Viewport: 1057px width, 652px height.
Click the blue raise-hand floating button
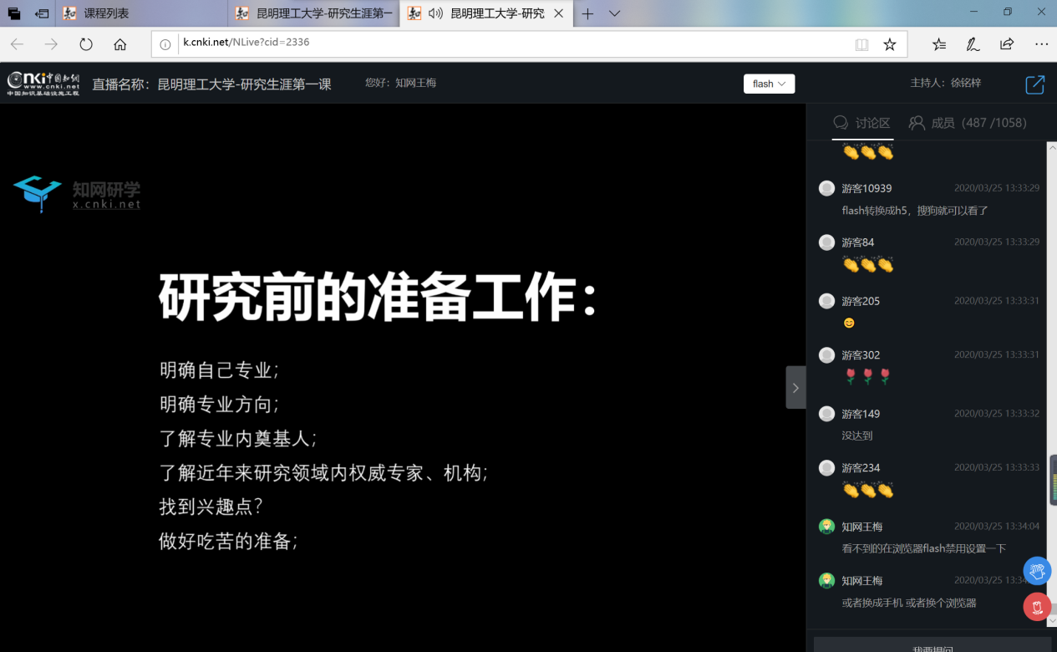1037,572
